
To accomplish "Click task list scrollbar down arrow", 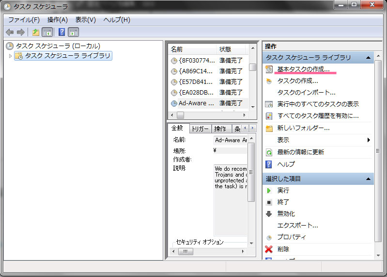I will pos(253,107).
